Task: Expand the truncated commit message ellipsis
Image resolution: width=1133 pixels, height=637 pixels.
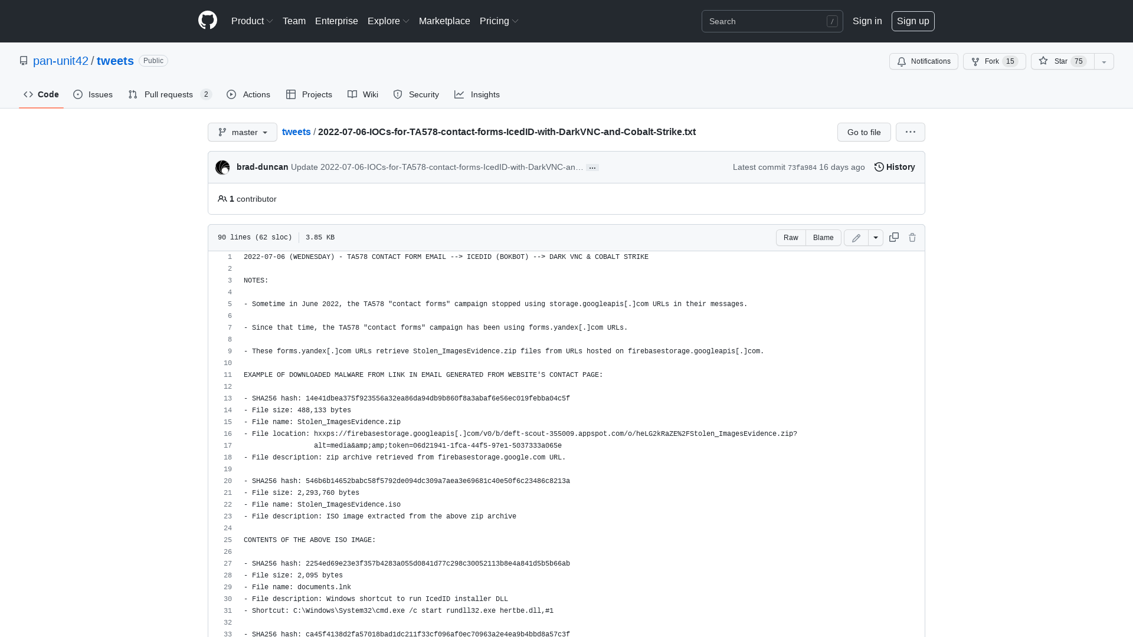Action: click(x=592, y=168)
